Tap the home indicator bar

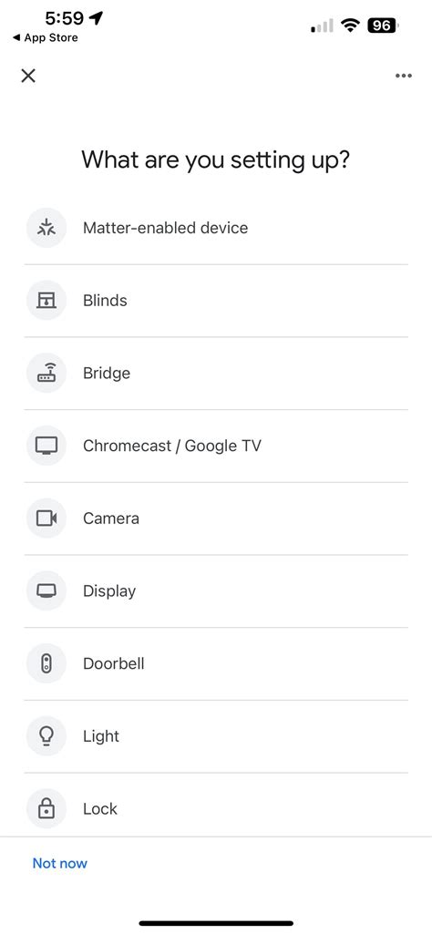(x=216, y=923)
